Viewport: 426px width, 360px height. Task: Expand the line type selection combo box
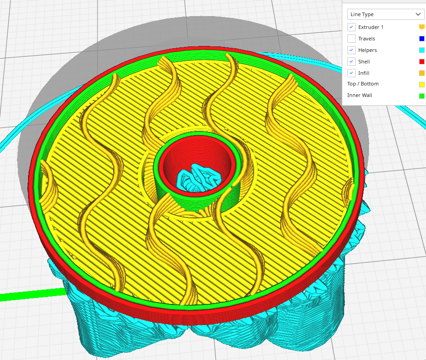386,14
